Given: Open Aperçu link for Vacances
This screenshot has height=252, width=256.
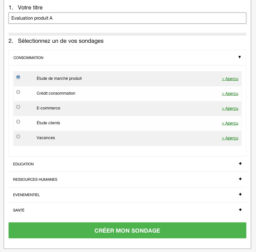Looking at the screenshot, I should pyautogui.click(x=230, y=138).
